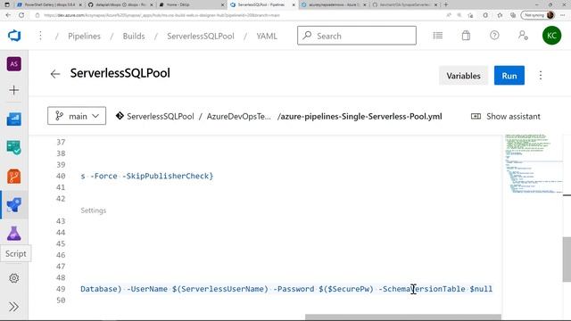This screenshot has width=571, height=321.
Task: Focus the Search input field
Action: point(357,36)
